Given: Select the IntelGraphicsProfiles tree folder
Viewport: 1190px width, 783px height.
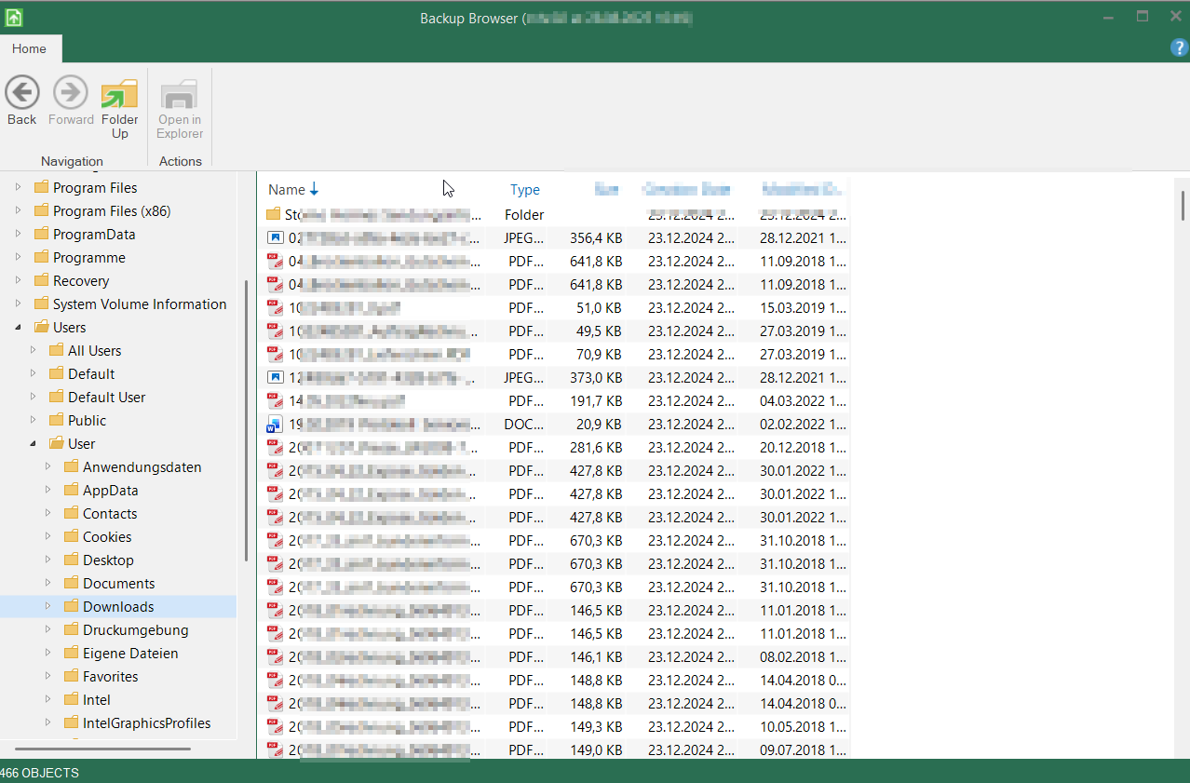Looking at the screenshot, I should point(147,722).
